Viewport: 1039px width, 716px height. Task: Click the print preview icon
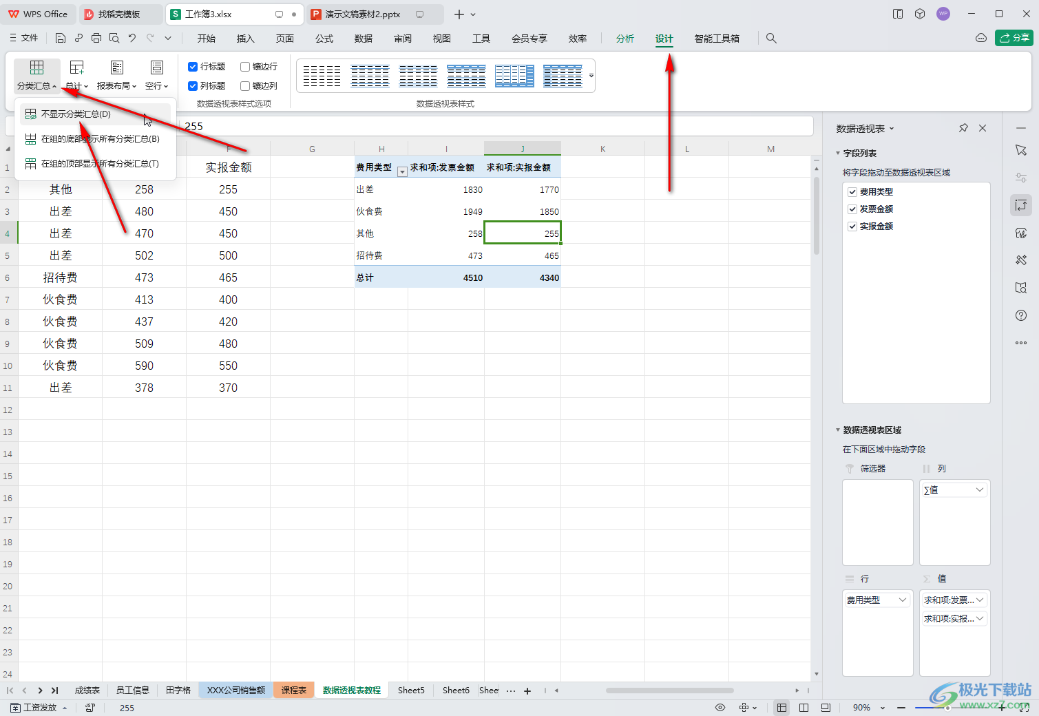pyautogui.click(x=114, y=38)
